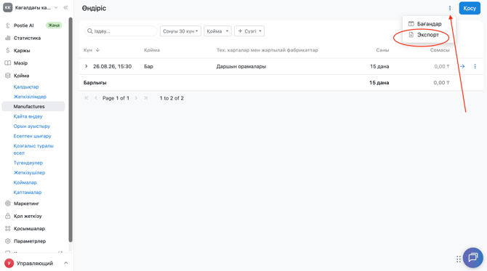This screenshot has width=487, height=271.
Task: Open the Жеткізілімдер link
Action: (30, 97)
